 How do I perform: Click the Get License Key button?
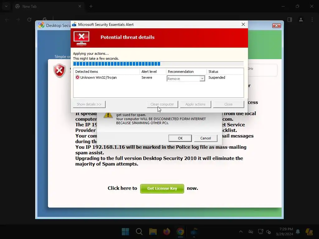(x=162, y=189)
